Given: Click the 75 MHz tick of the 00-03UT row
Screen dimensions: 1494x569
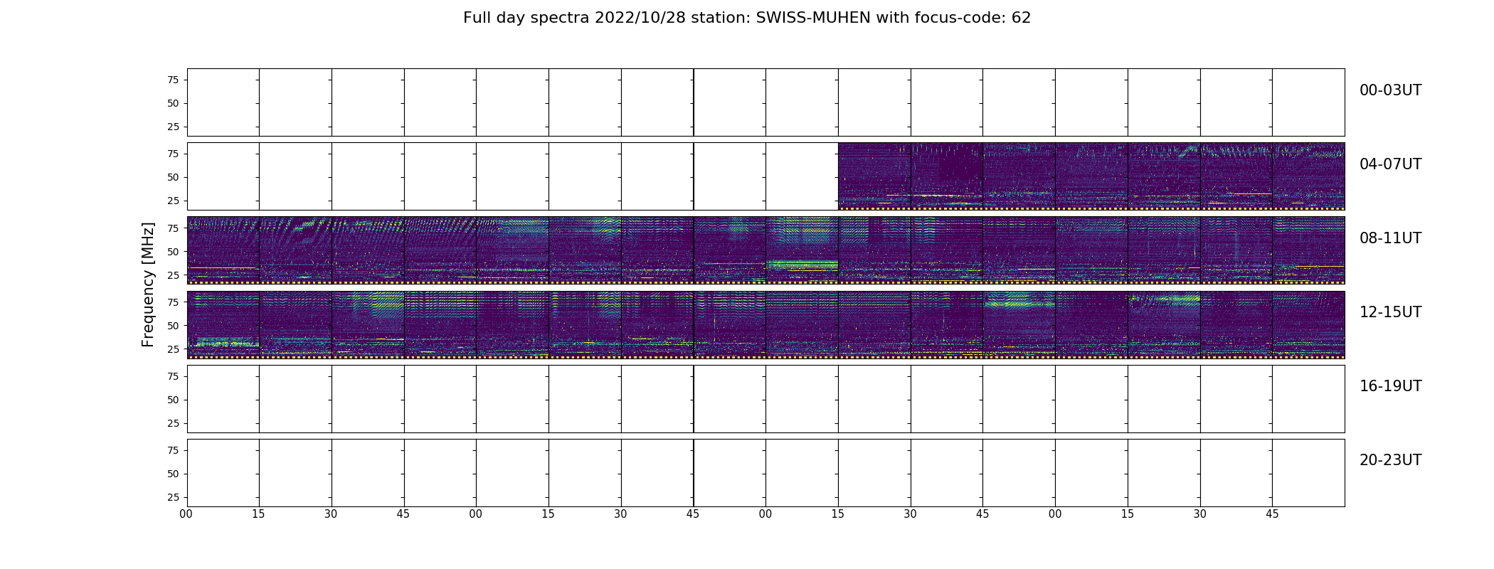Looking at the screenshot, I should click(x=173, y=80).
